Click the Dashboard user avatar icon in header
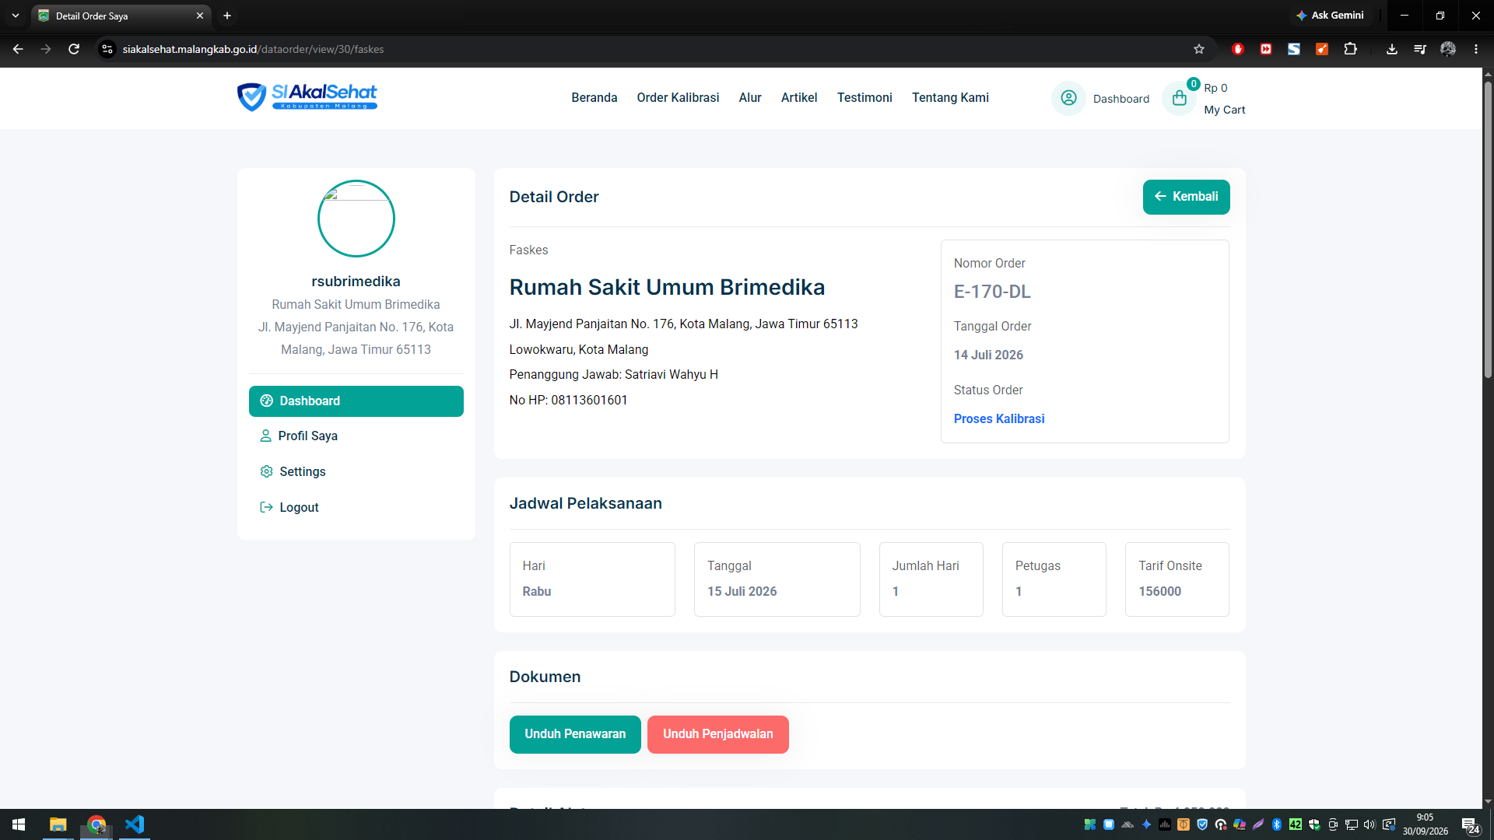This screenshot has height=840, width=1494. tap(1068, 98)
